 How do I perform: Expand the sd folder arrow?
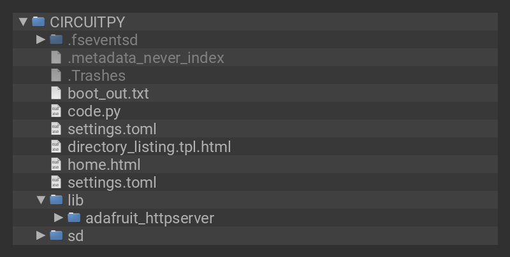(41, 235)
